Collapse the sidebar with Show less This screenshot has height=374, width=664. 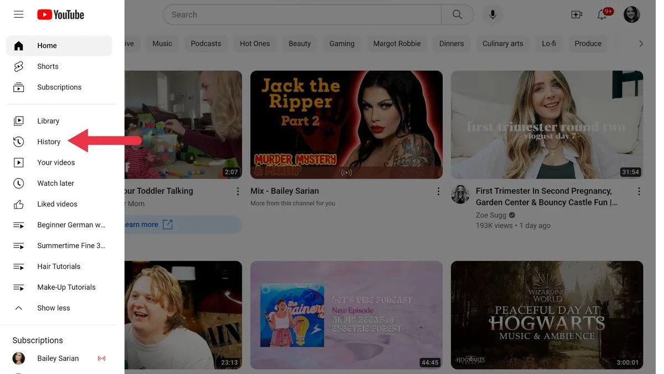pyautogui.click(x=53, y=308)
